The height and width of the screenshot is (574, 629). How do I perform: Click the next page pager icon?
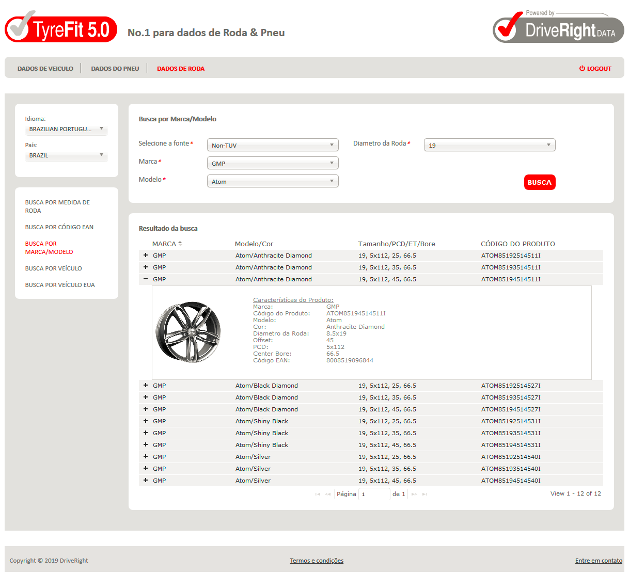point(414,494)
